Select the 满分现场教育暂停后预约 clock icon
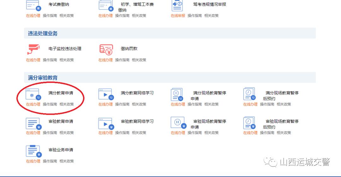 coord(250,94)
